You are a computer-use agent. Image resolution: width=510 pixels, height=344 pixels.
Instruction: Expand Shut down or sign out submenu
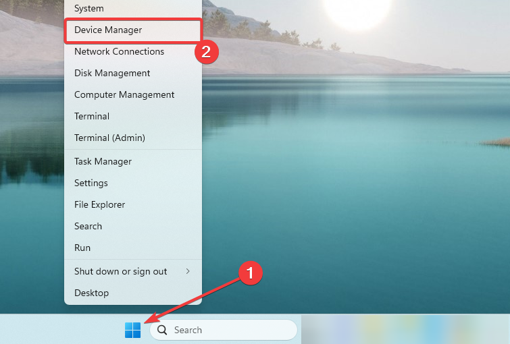pos(133,271)
